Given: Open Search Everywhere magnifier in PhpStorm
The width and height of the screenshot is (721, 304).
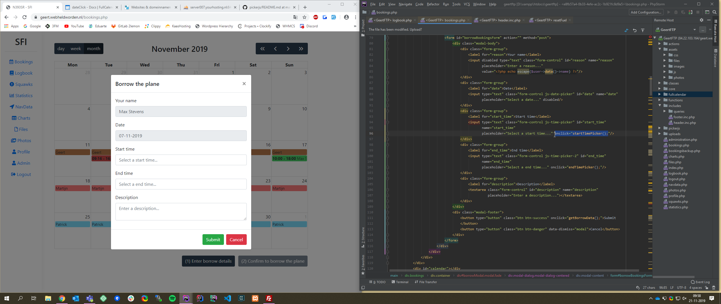Looking at the screenshot, I should tap(715, 12).
